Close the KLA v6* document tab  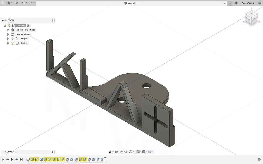pyautogui.click(x=224, y=3)
